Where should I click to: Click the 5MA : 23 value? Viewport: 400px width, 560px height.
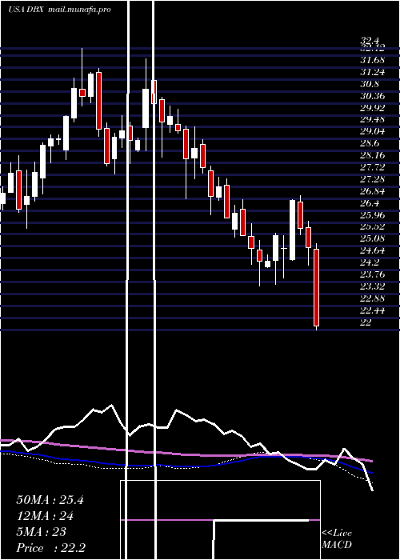(42, 532)
